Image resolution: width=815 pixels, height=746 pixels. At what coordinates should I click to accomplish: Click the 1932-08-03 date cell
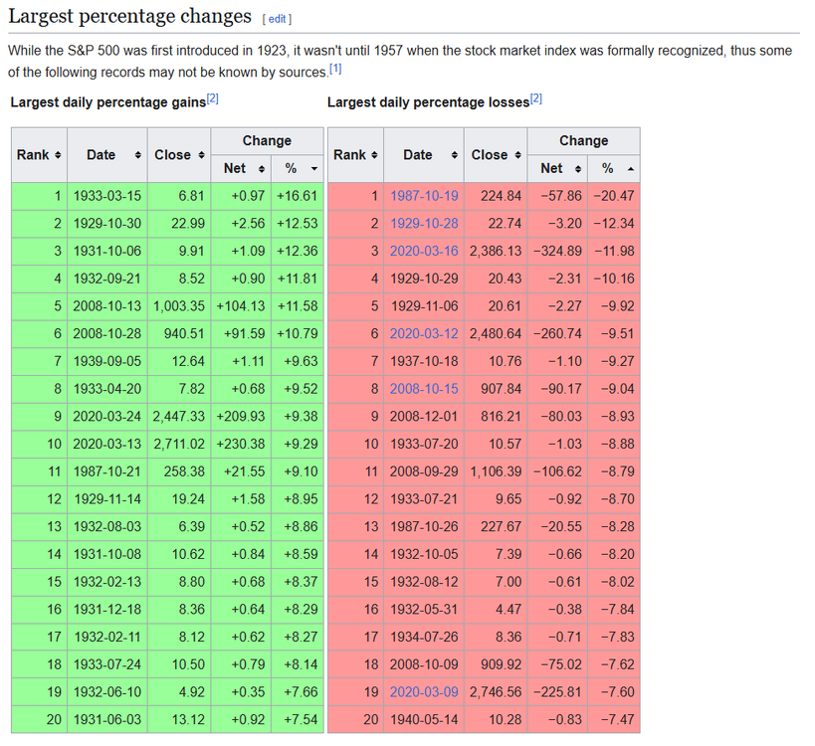(x=107, y=526)
